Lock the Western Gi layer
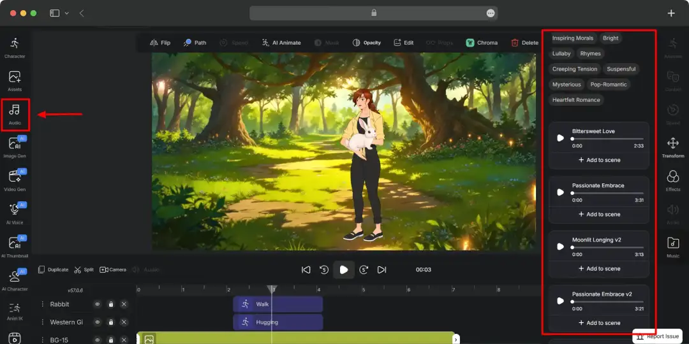689x344 pixels. pyautogui.click(x=111, y=322)
